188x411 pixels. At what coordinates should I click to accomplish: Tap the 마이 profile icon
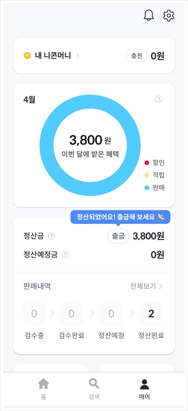coord(144,384)
